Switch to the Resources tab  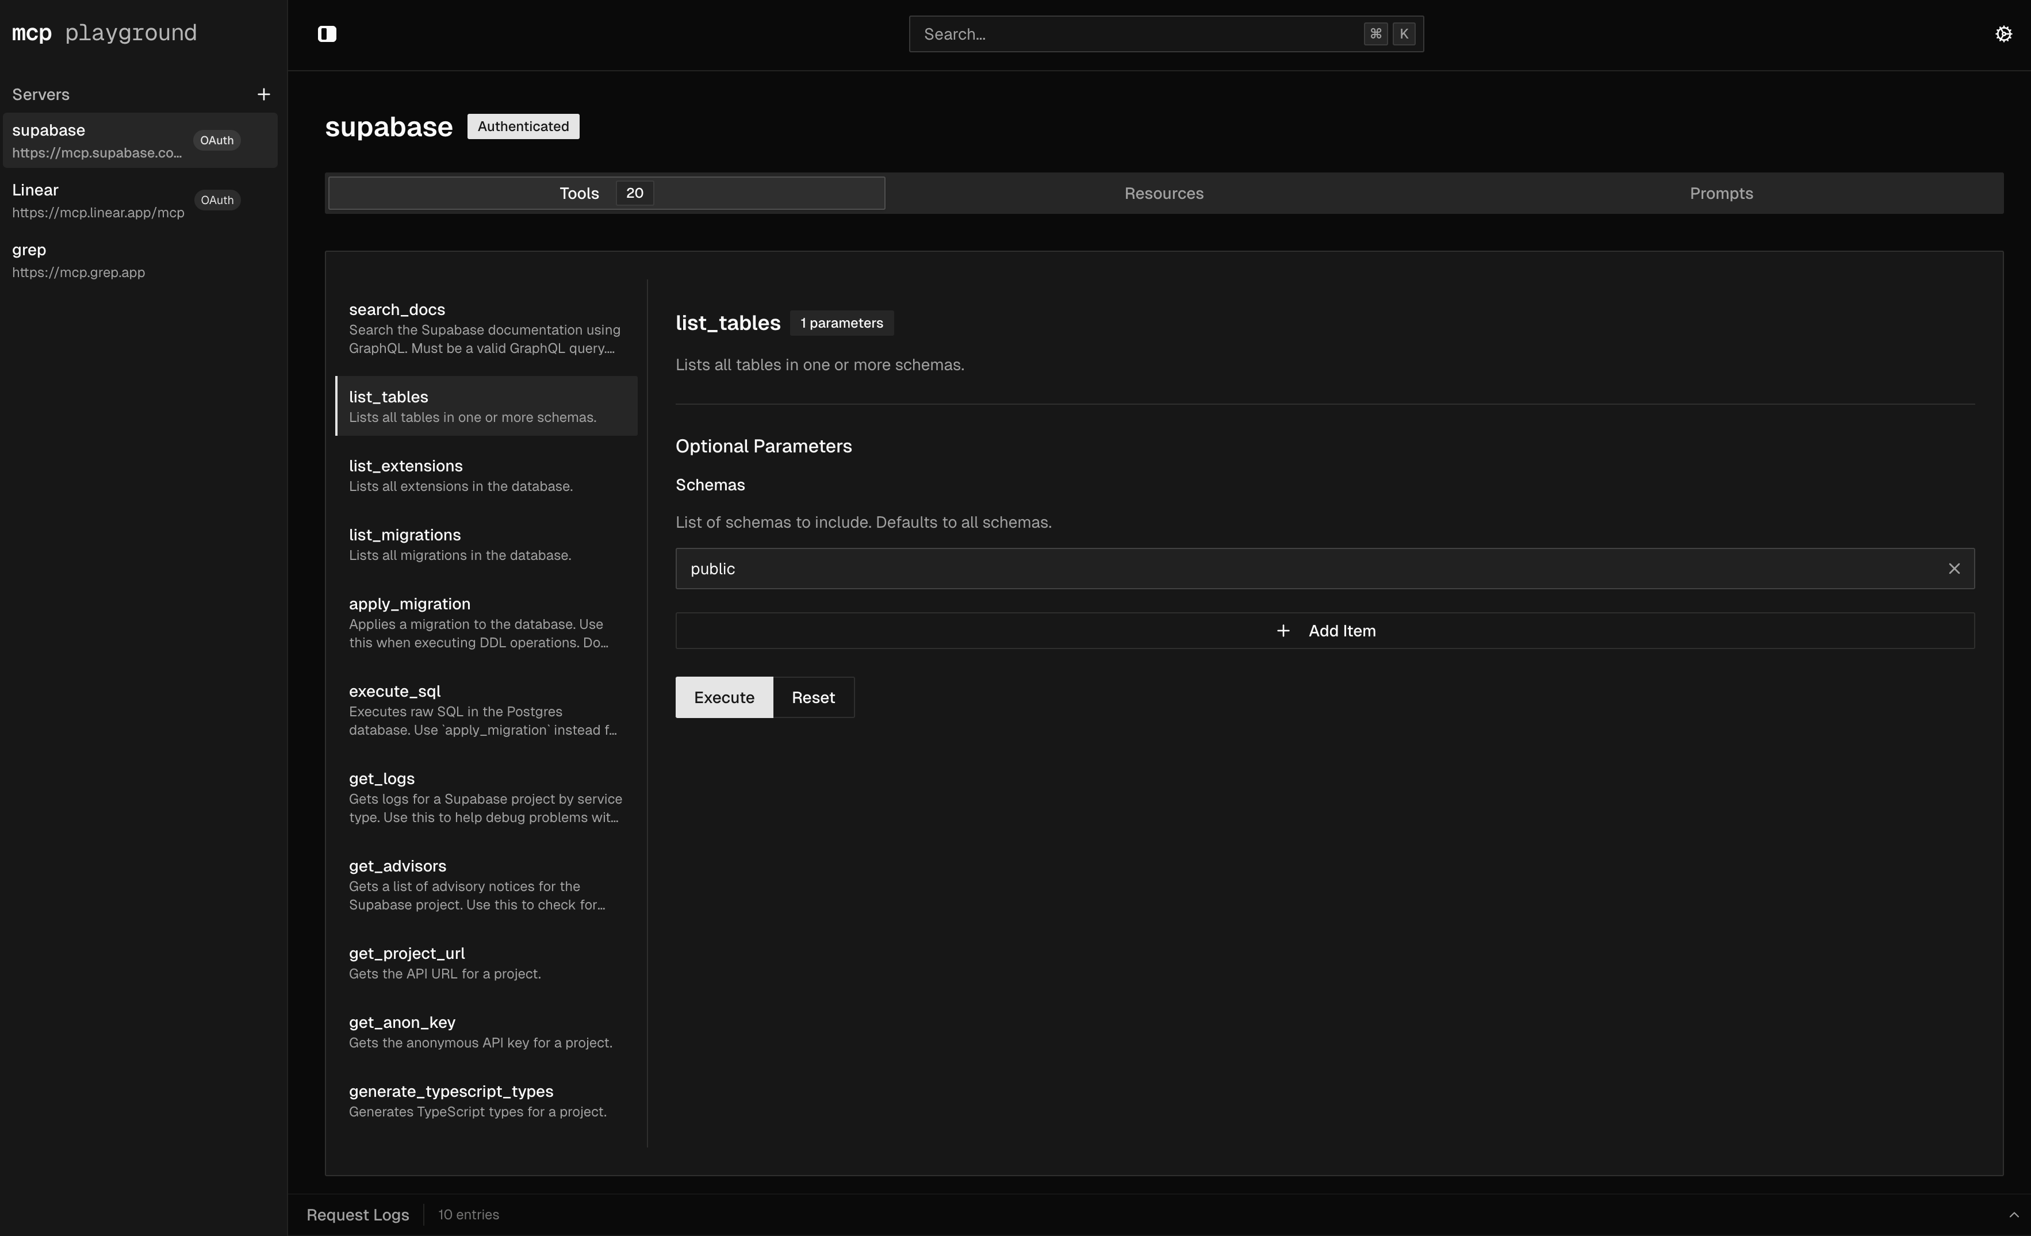pyautogui.click(x=1163, y=193)
